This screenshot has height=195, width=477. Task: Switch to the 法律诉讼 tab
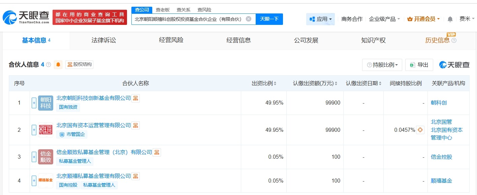(103, 40)
